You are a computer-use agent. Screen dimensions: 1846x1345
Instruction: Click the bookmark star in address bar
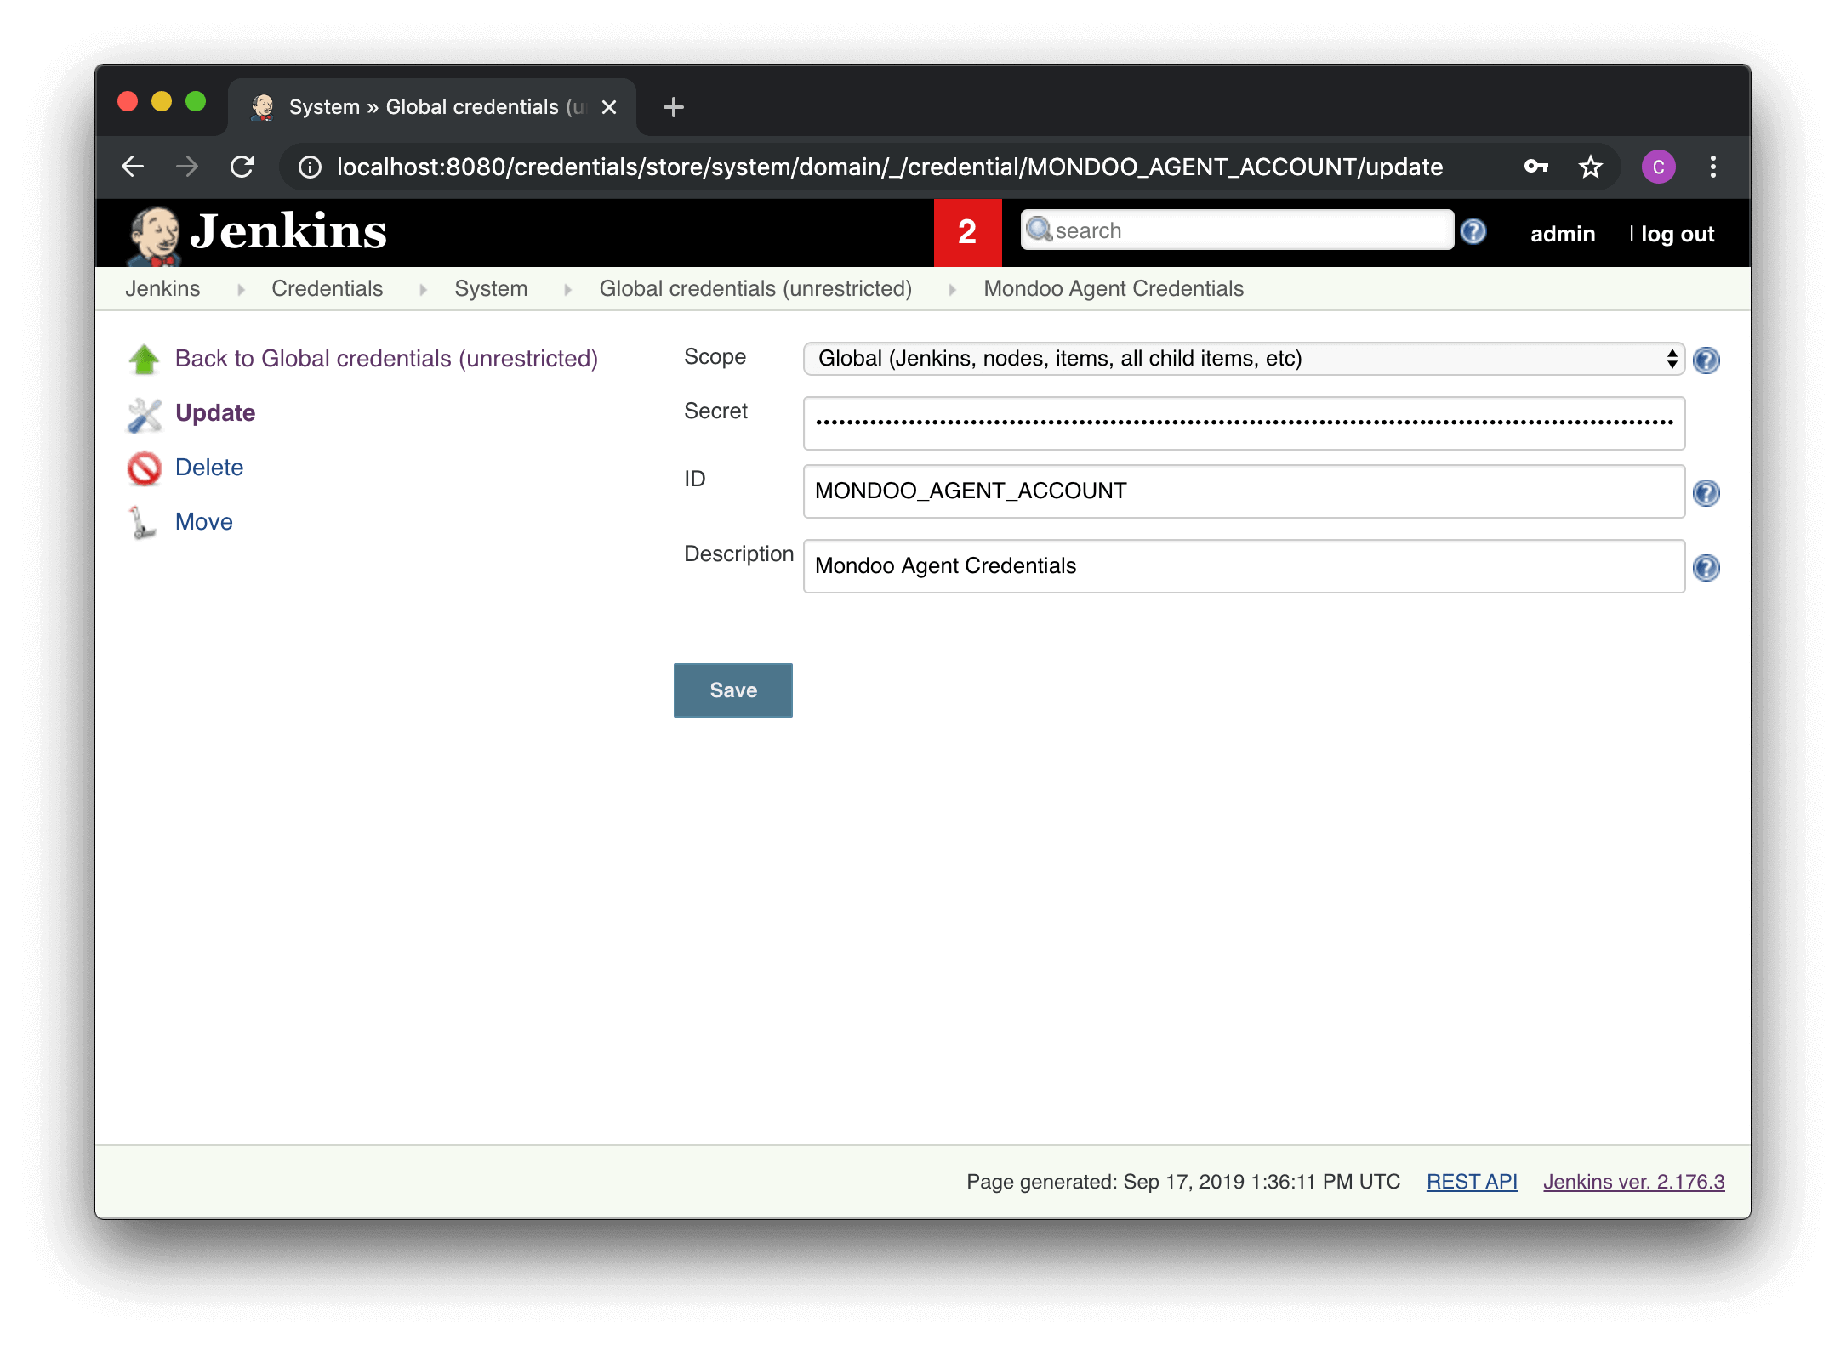1591,167
